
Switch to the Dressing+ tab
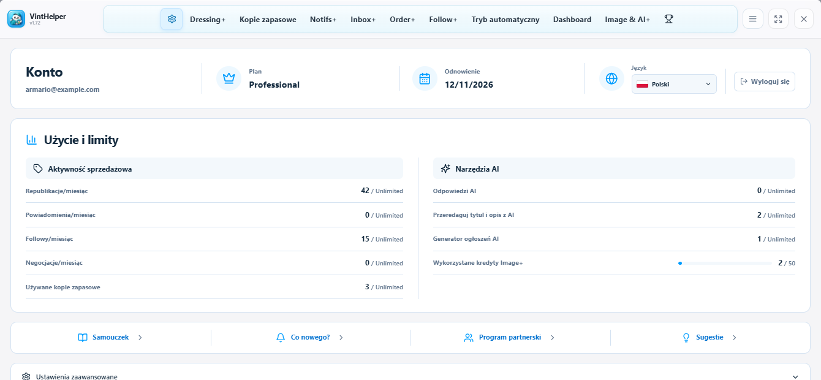[208, 19]
